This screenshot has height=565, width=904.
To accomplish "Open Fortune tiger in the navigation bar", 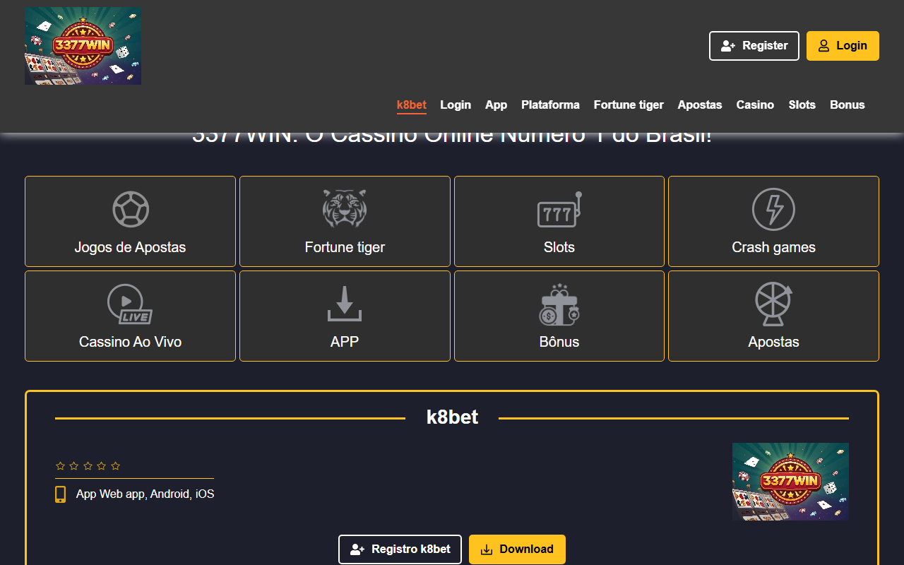I will point(629,105).
